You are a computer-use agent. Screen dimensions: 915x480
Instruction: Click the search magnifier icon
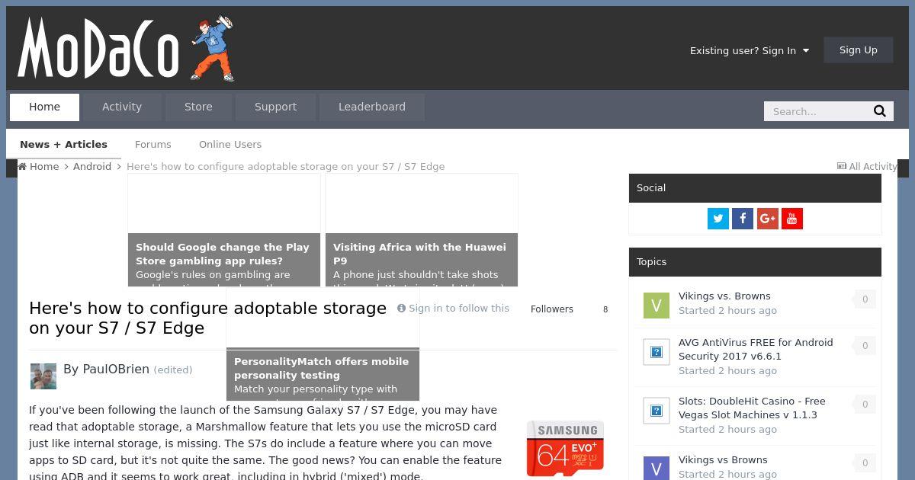[x=879, y=111]
